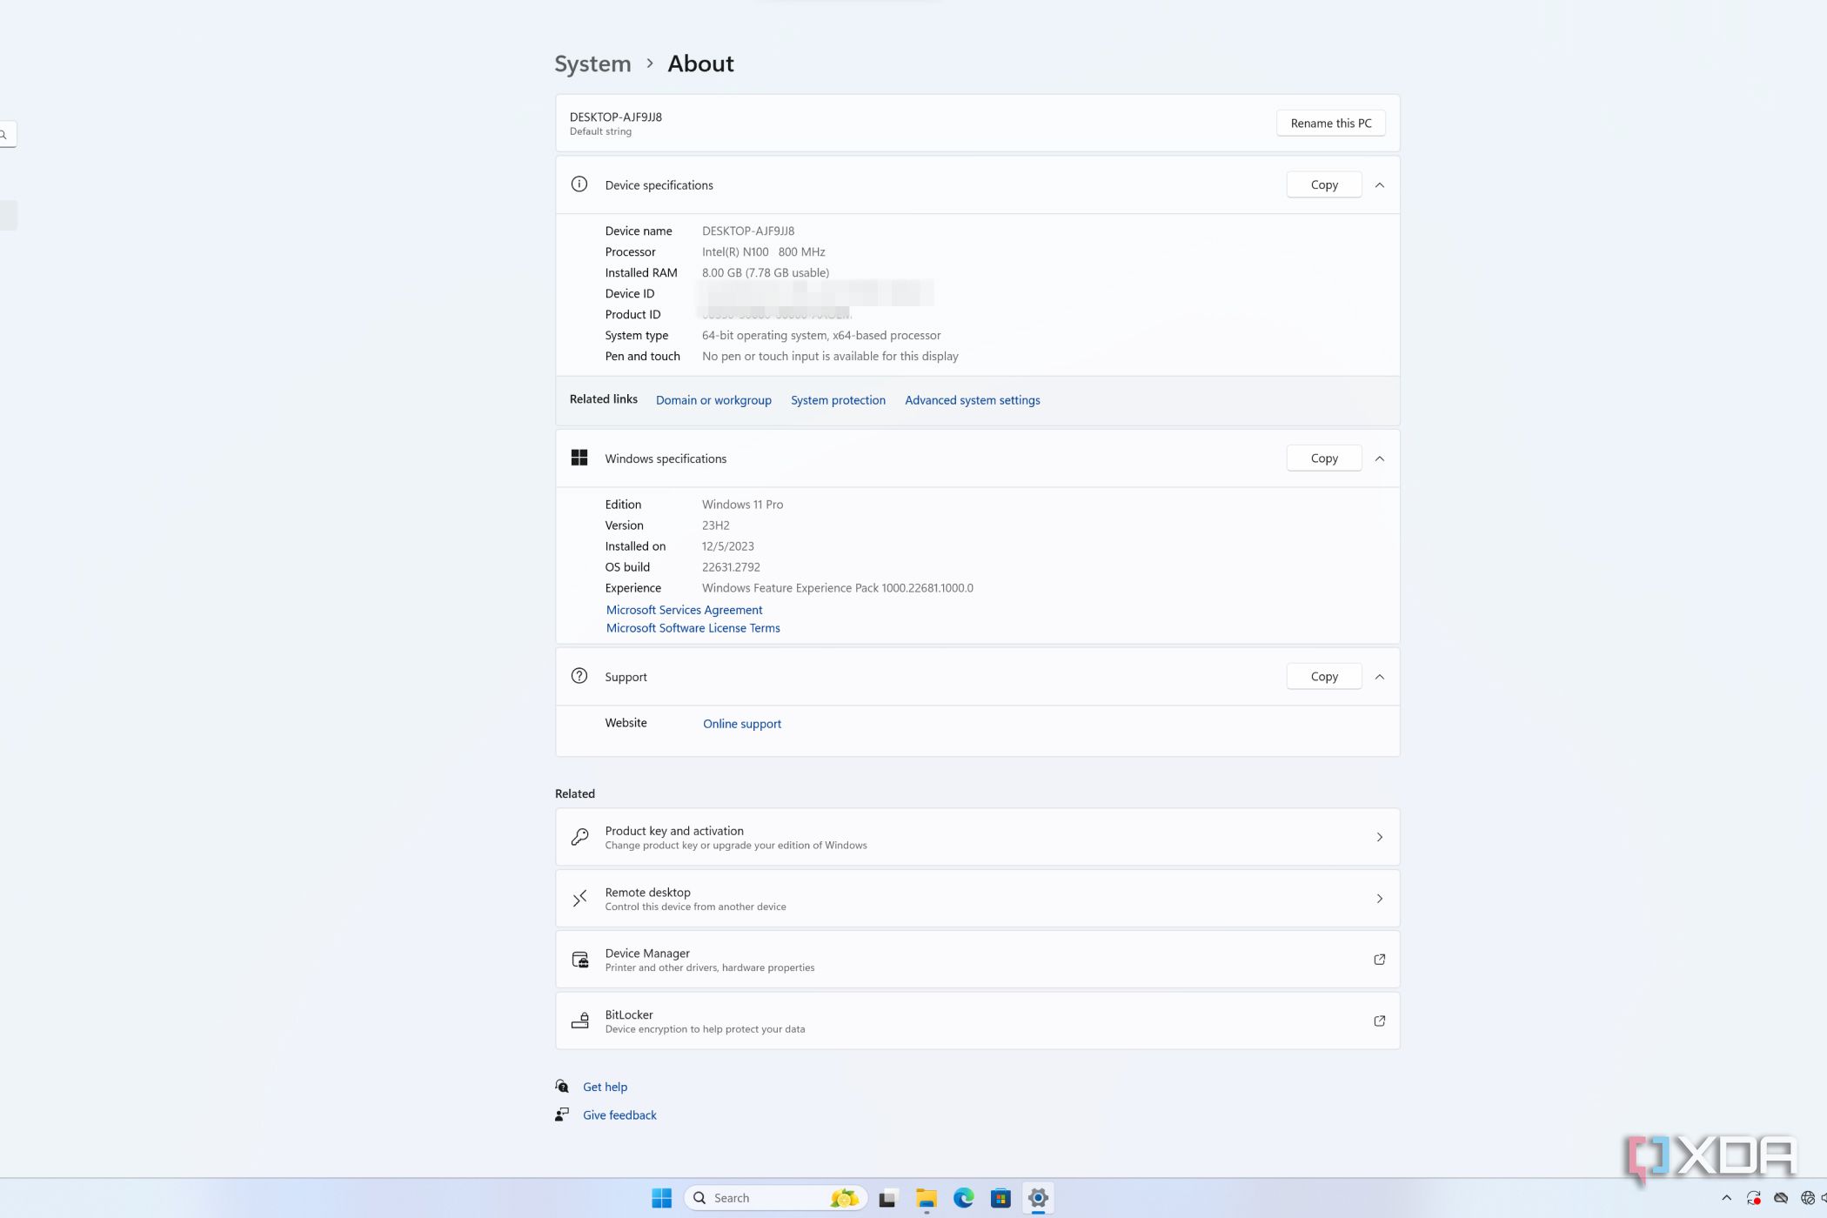Collapse the Device specifications section

(x=1379, y=184)
